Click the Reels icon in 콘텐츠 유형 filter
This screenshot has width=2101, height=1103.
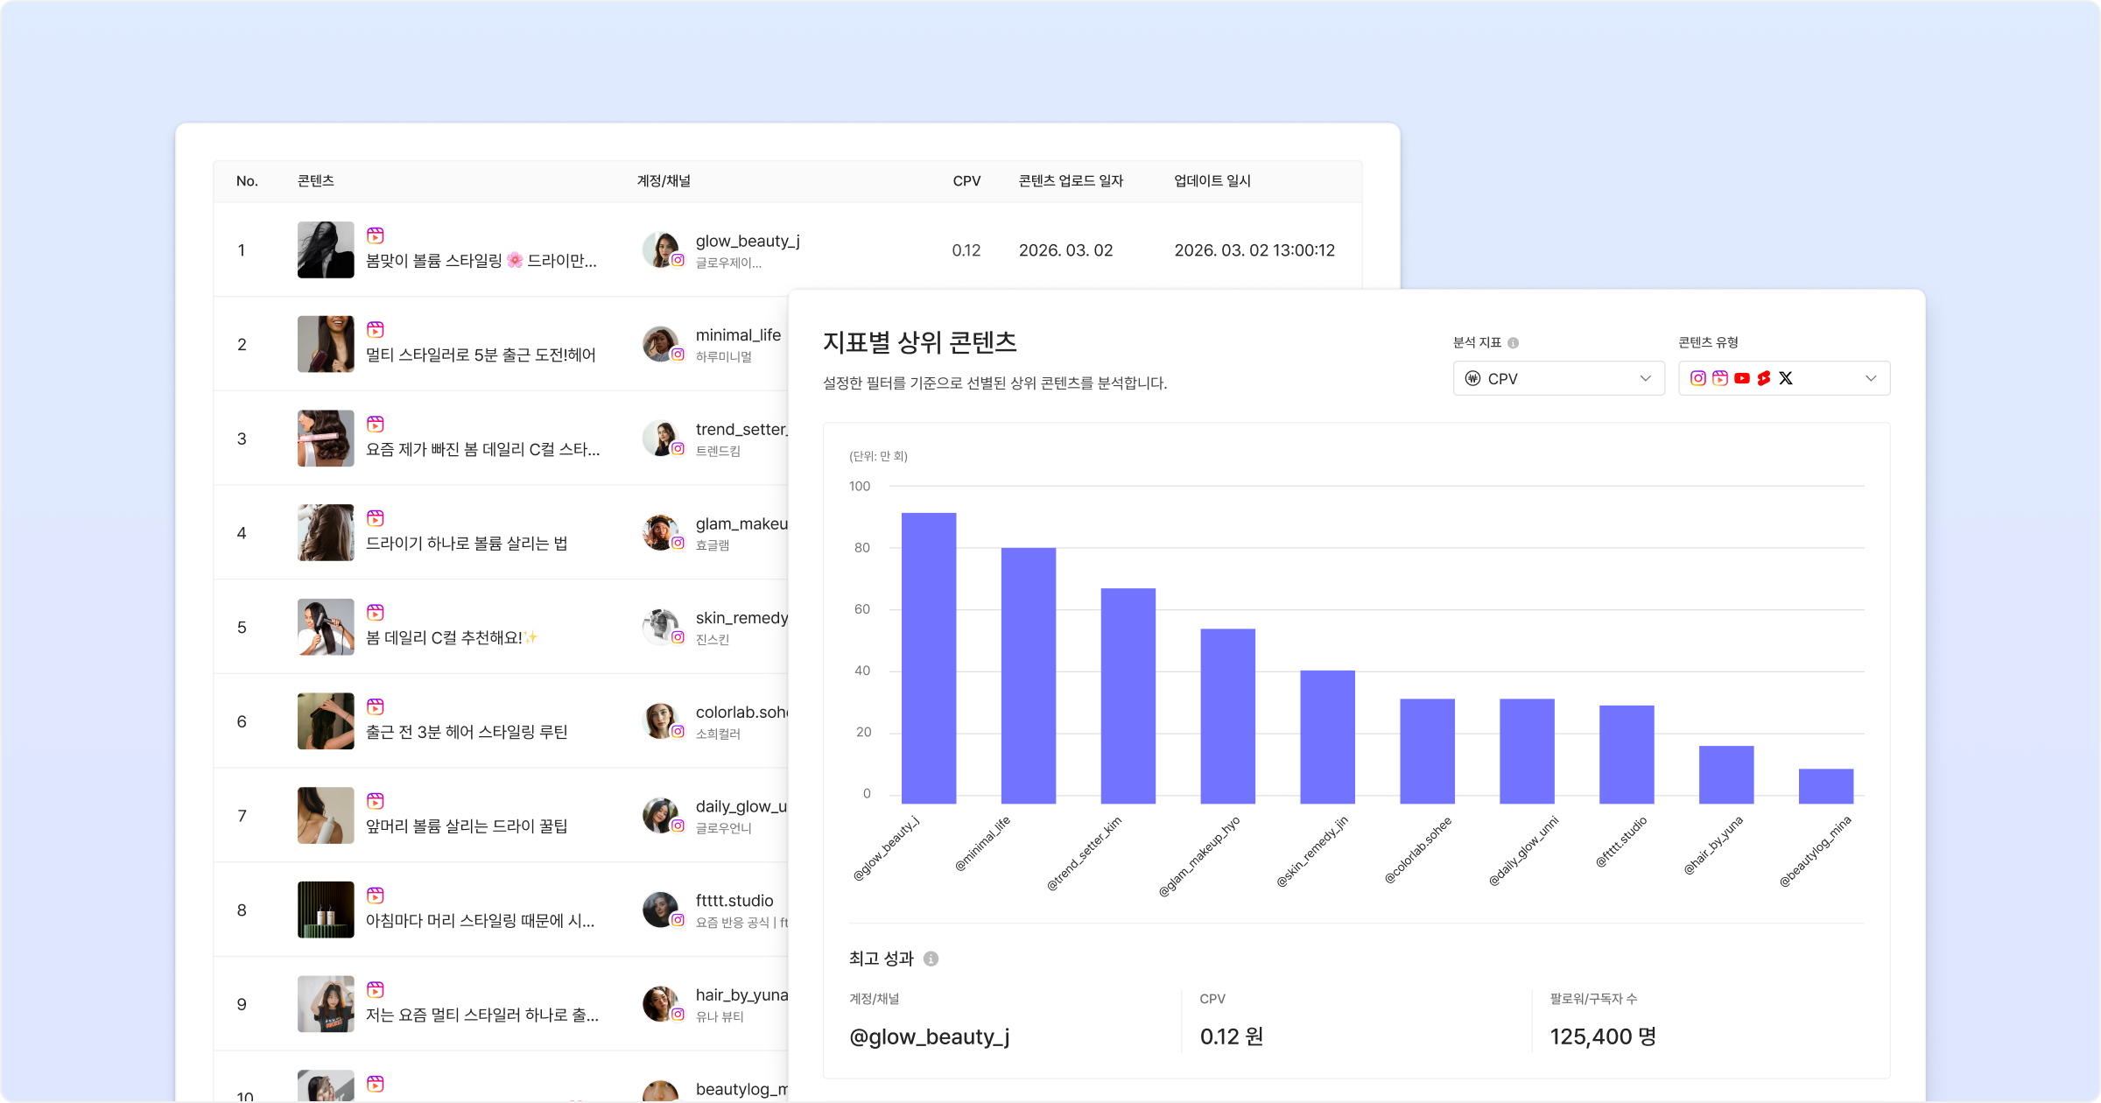coord(1720,378)
